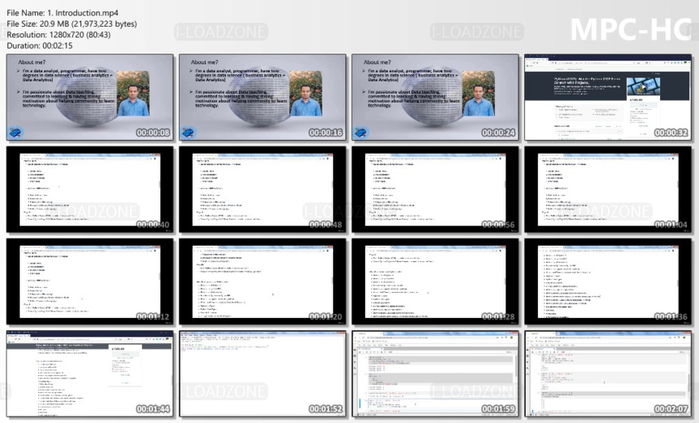699x423 pixels.
Task: Select the frame captured at 00:01:28
Action: click(435, 281)
